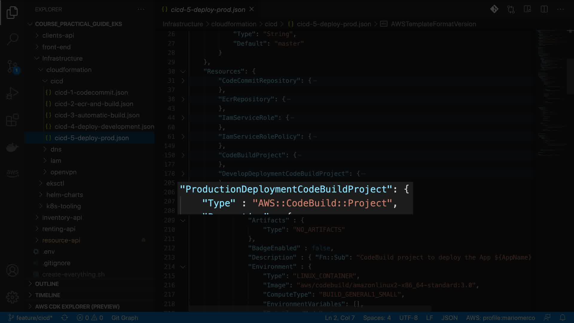The width and height of the screenshot is (574, 323).
Task: Open the Docker view in activity bar
Action: click(12, 147)
